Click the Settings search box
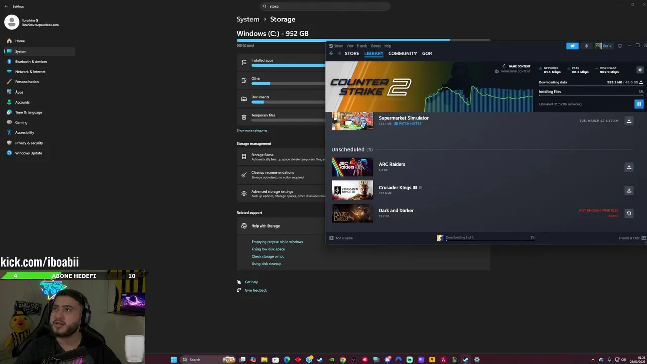The width and height of the screenshot is (647, 364). pos(325,6)
